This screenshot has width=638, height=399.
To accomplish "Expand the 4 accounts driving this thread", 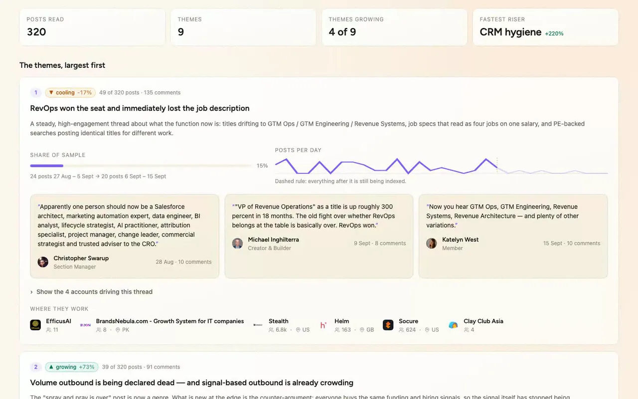I will pos(91,292).
